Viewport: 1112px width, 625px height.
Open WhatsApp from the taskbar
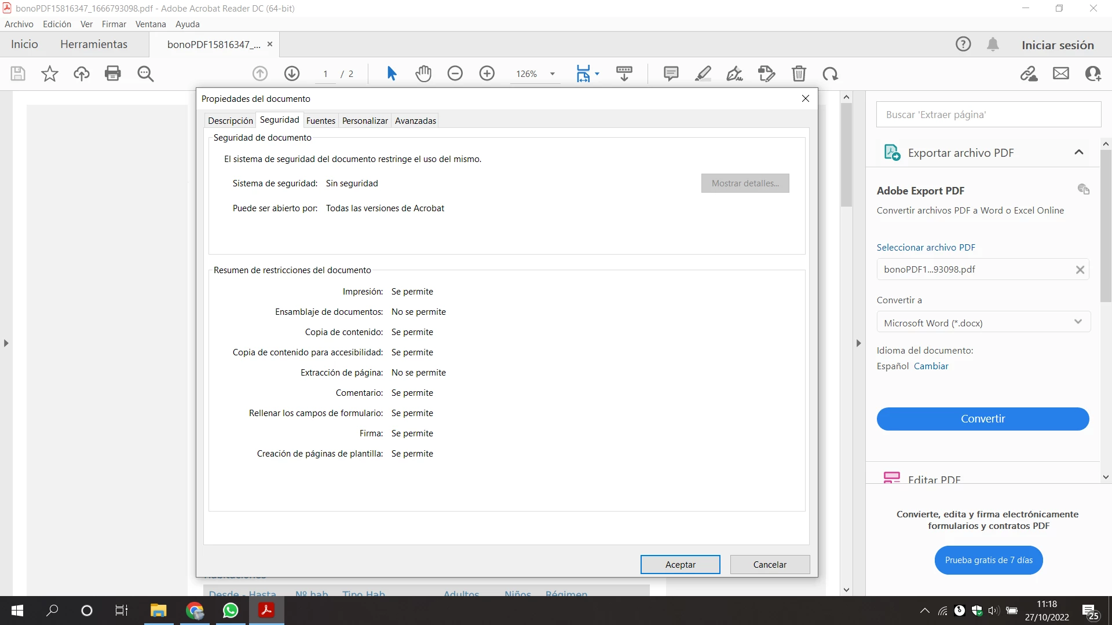tap(231, 611)
